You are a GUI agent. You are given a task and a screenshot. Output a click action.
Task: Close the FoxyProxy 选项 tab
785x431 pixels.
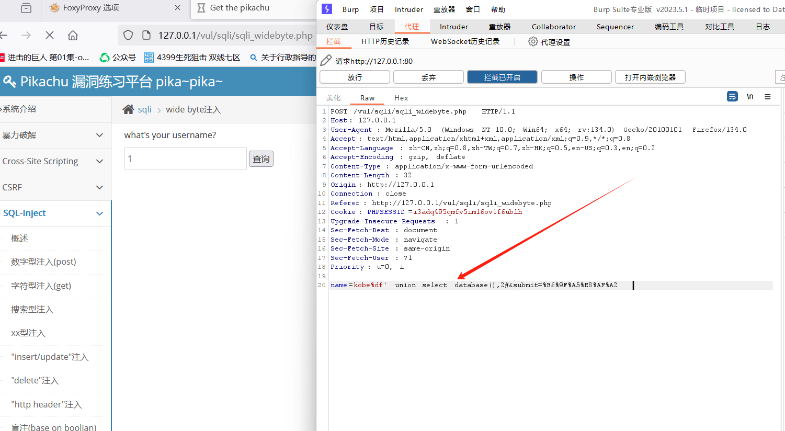tap(177, 8)
